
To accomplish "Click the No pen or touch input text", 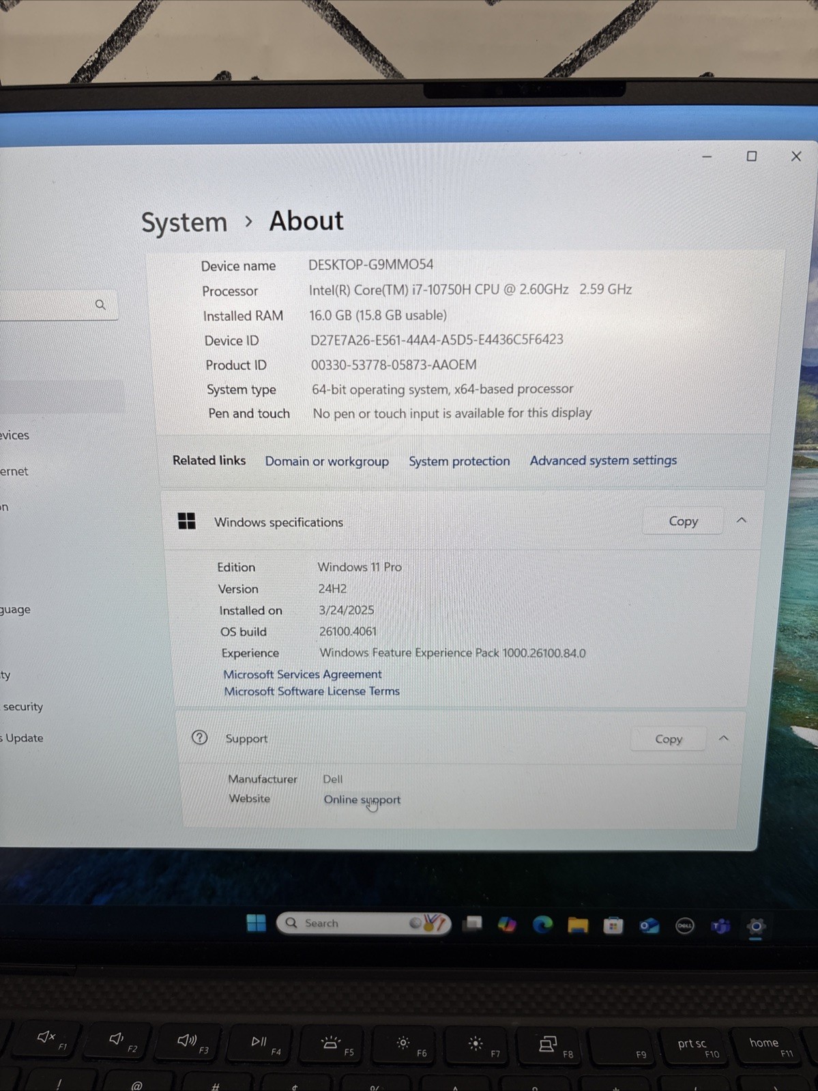I will tap(452, 413).
